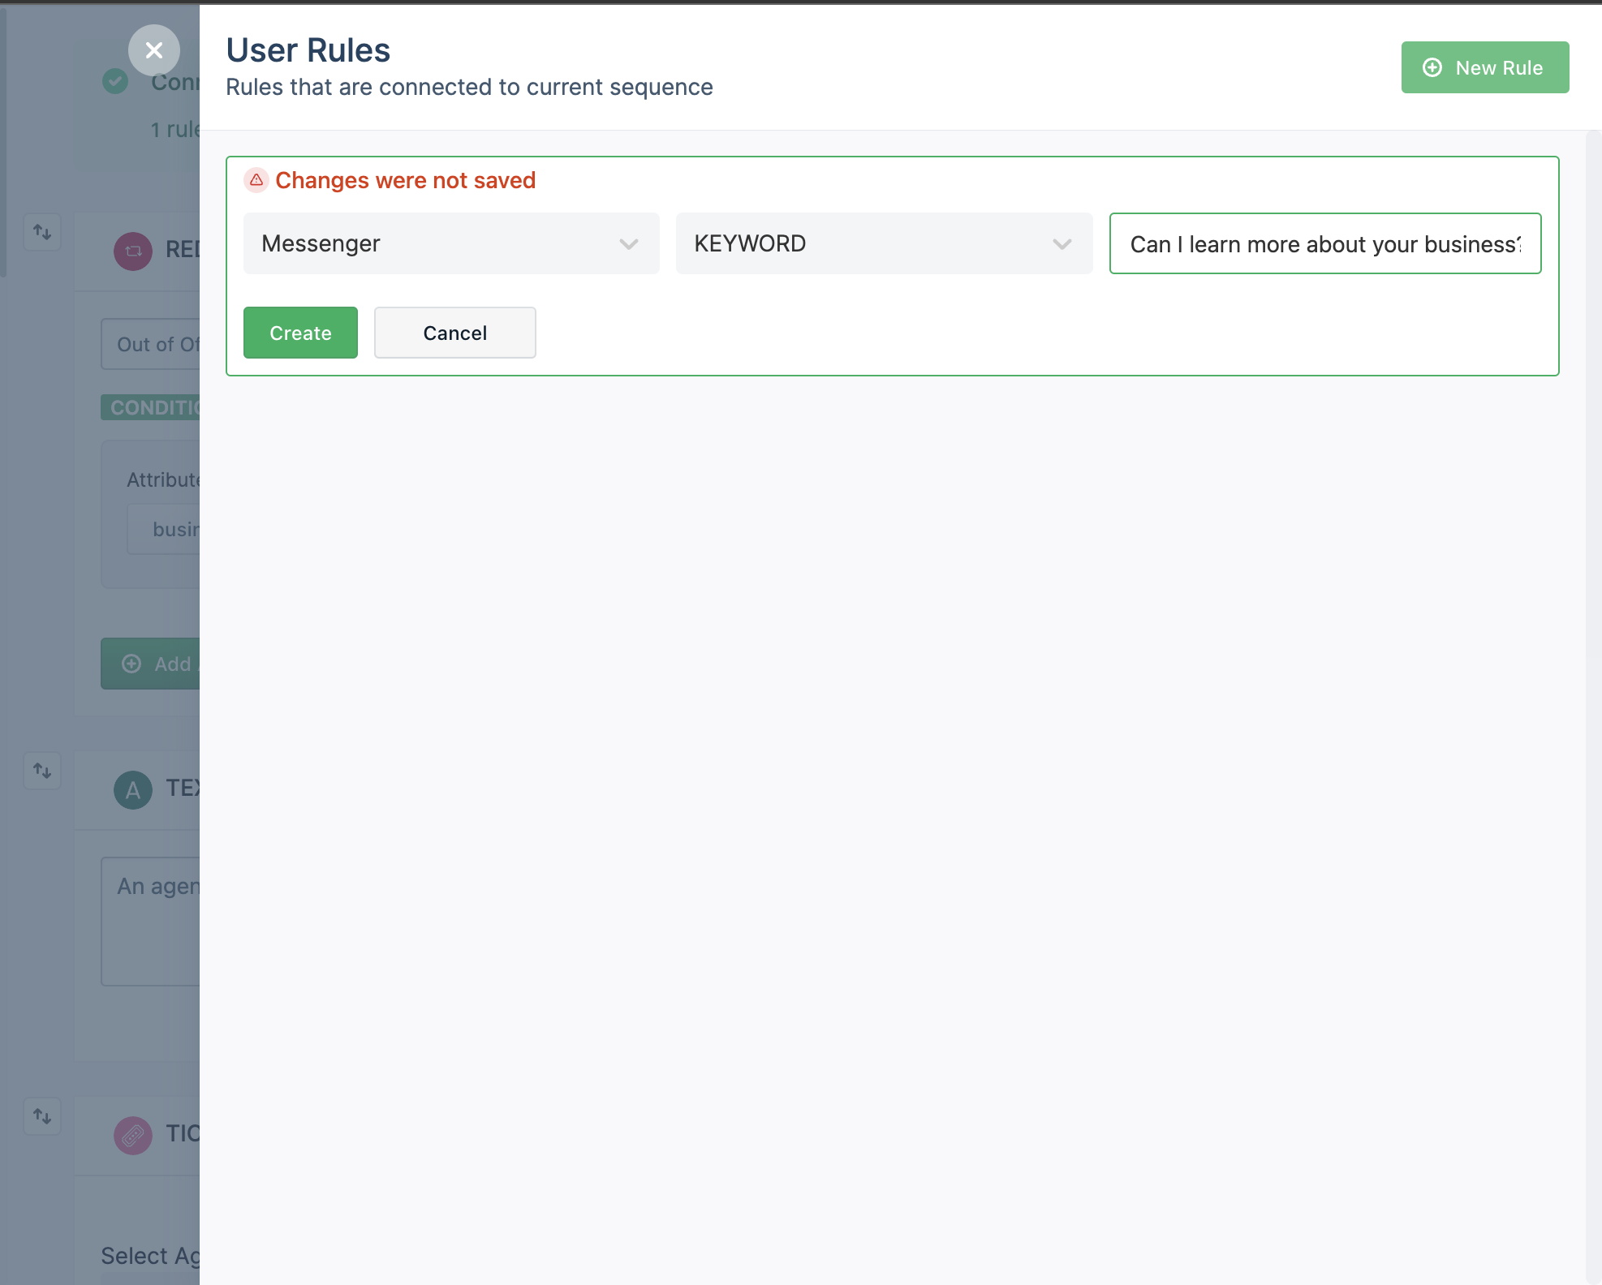Click the reorder arrows beside the text block
This screenshot has width=1602, height=1285.
(x=42, y=771)
